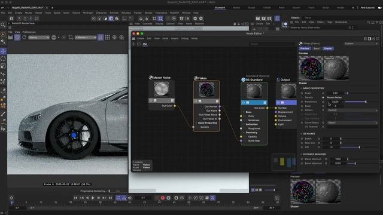Adjust the Blend Maximum slider
This screenshot has width=383, height=215.
(x=363, y=164)
